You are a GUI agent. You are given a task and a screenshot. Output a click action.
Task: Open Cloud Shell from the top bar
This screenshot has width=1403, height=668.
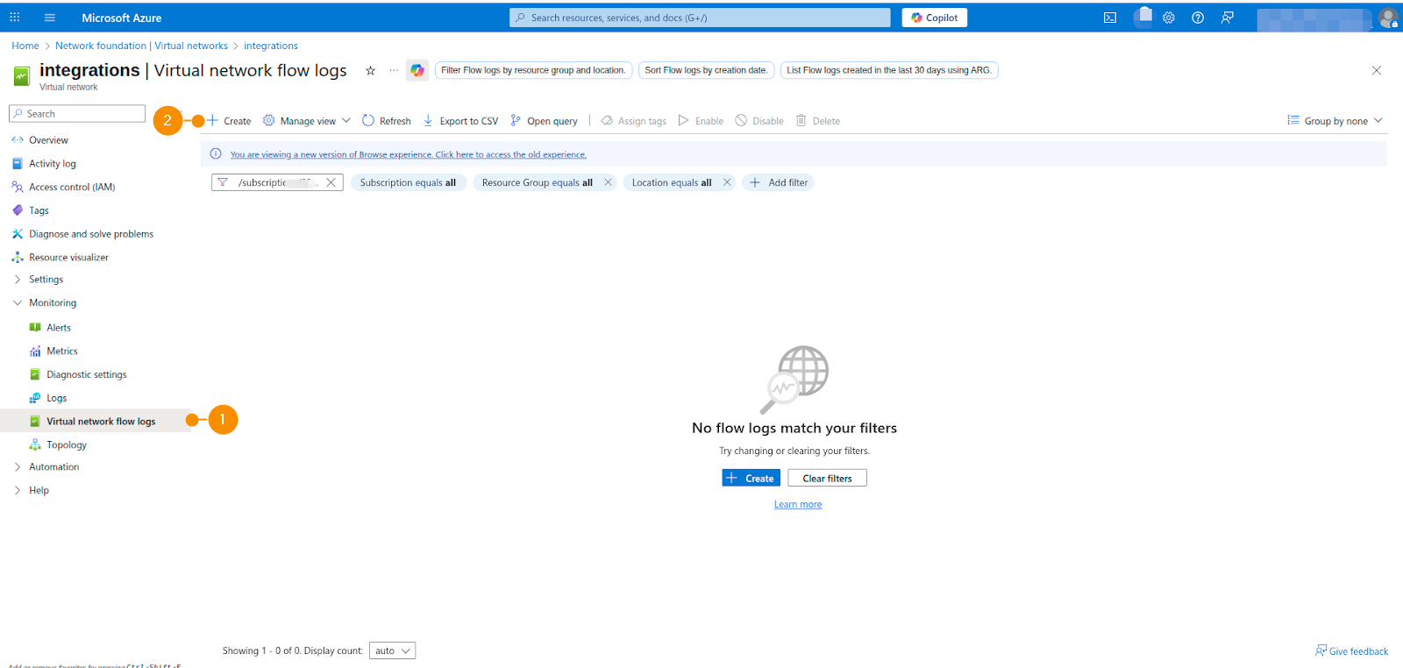tap(1110, 18)
